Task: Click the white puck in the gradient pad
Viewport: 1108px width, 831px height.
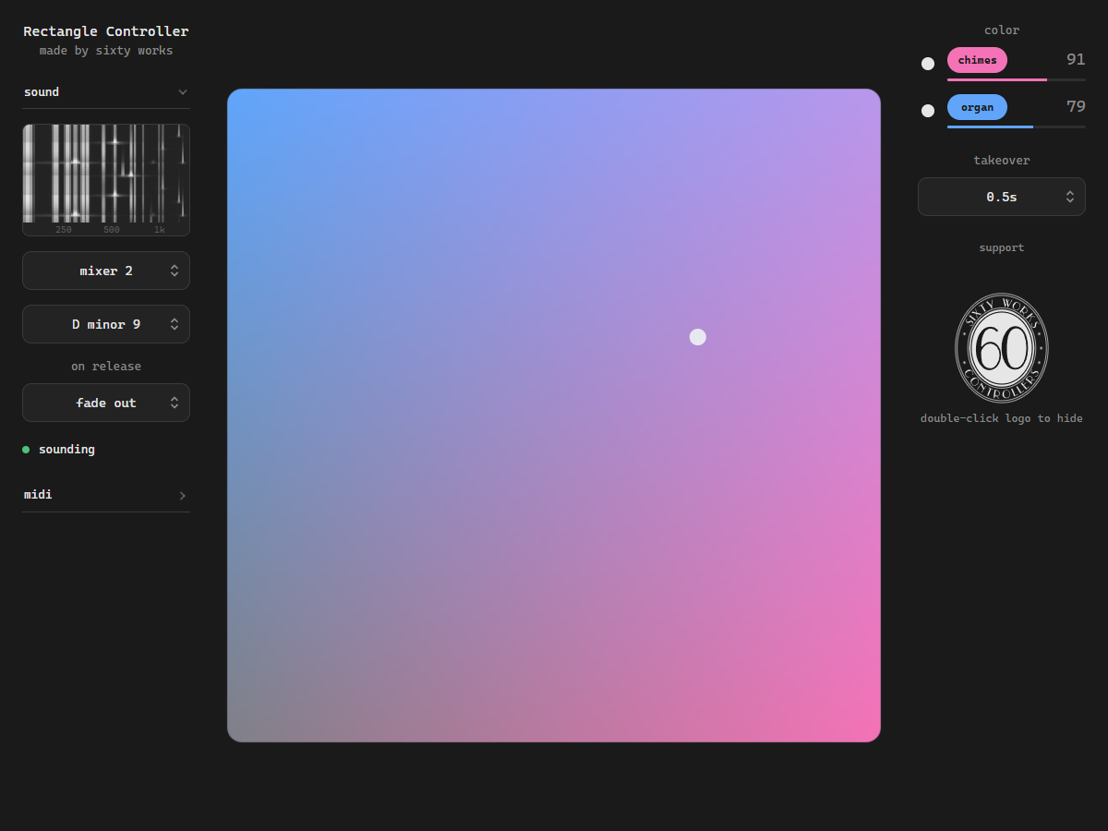Action: (x=698, y=337)
